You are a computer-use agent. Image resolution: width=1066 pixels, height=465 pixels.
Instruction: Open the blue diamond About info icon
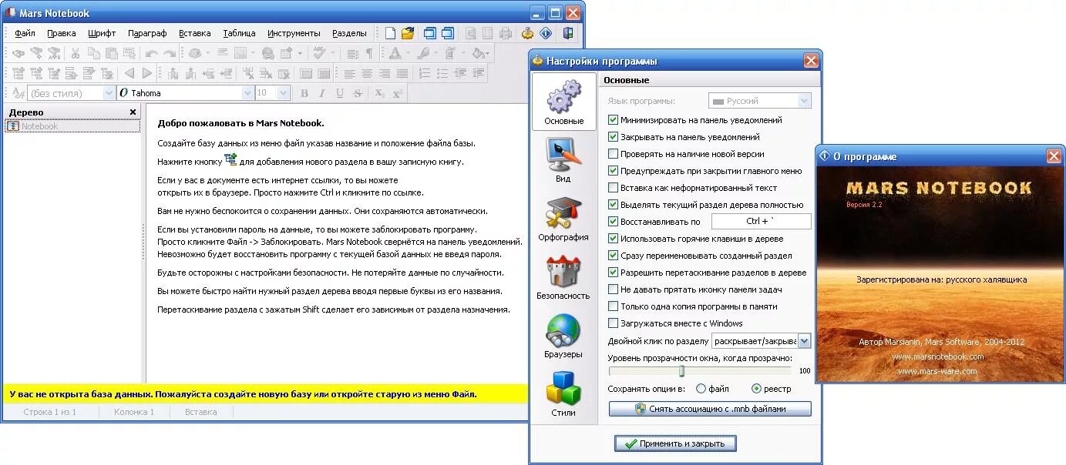point(546,33)
